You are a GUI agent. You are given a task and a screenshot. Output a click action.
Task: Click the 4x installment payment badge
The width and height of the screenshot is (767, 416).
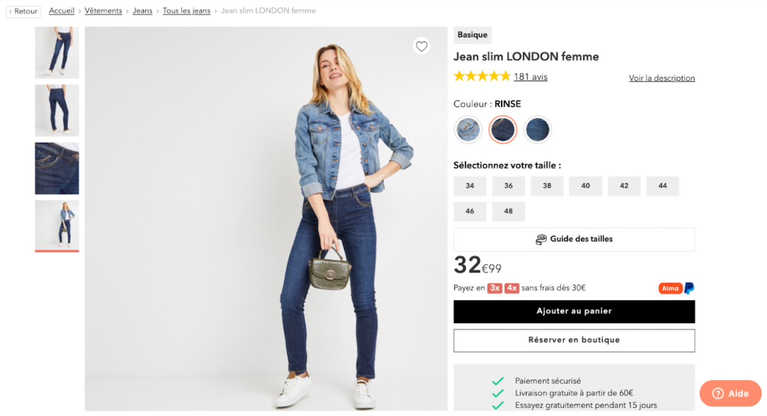coord(512,288)
